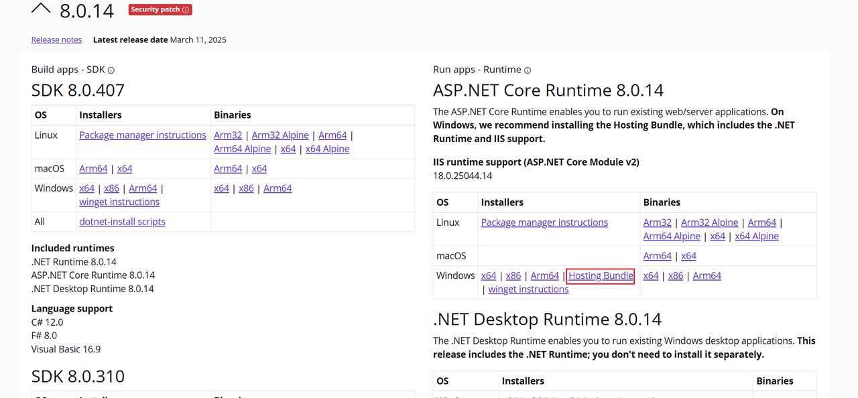
Task: Click info icon beside Build apps - SDK
Action: (x=111, y=70)
